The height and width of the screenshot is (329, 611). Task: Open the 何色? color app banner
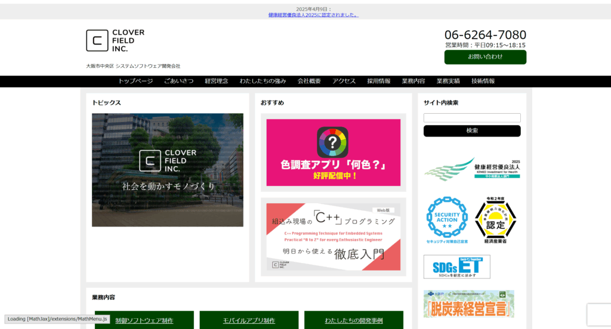pyautogui.click(x=333, y=153)
